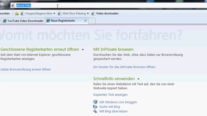
Task: Select Mit Bing übersetzen accelerator
Action: [x=113, y=111]
